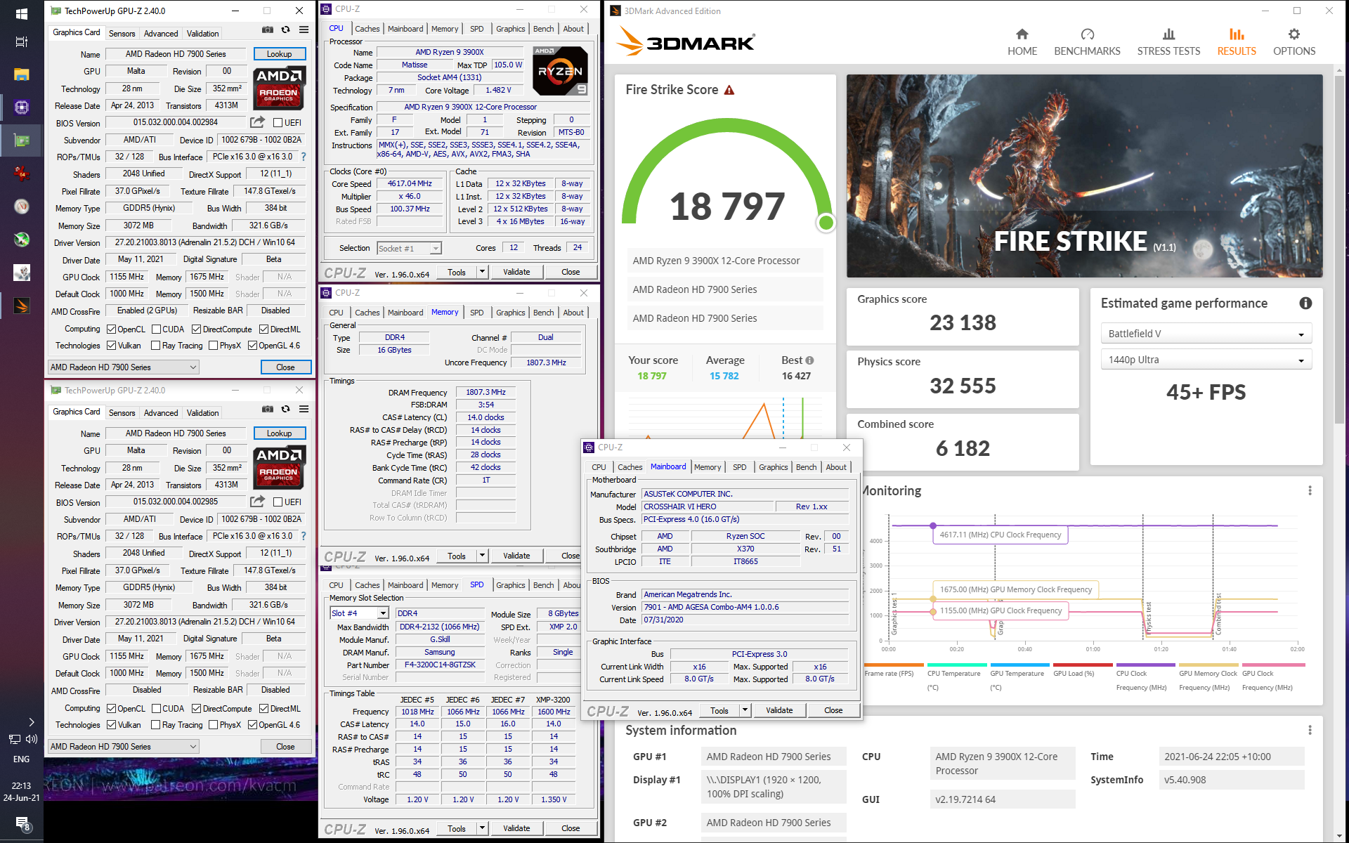Image resolution: width=1349 pixels, height=843 pixels.
Task: Toggle DirectML checkbox in top GPU-Z
Action: 263,329
